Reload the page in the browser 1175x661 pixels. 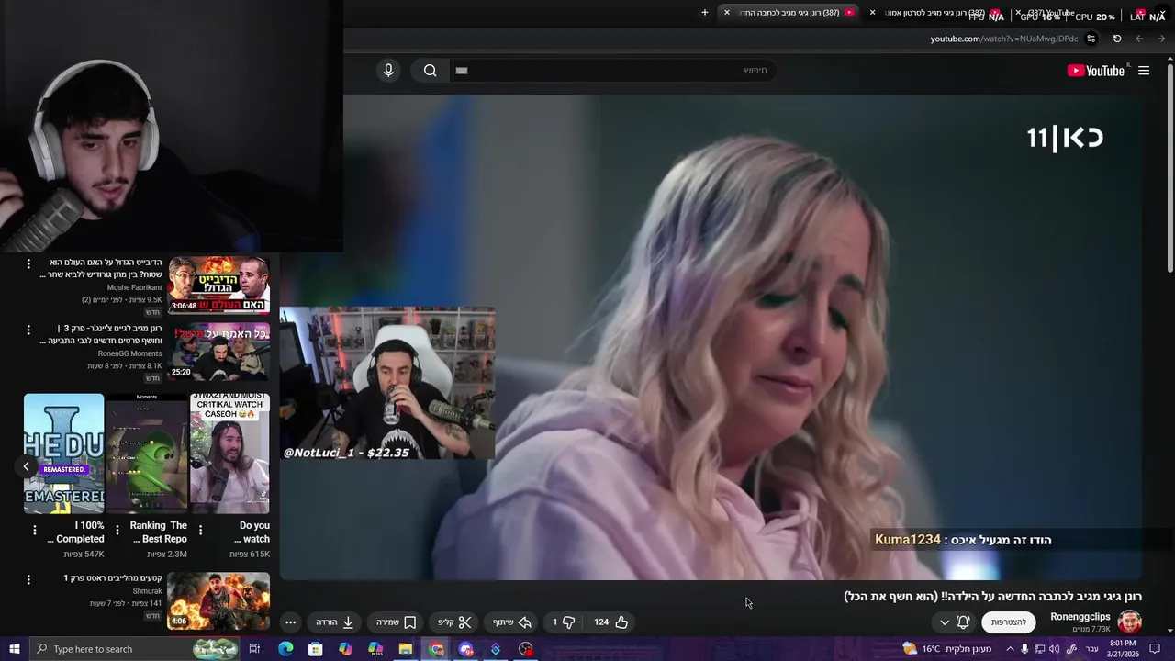point(1117,39)
